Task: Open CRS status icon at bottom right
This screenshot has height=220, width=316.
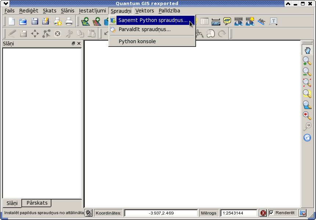Action: pyautogui.click(x=303, y=213)
